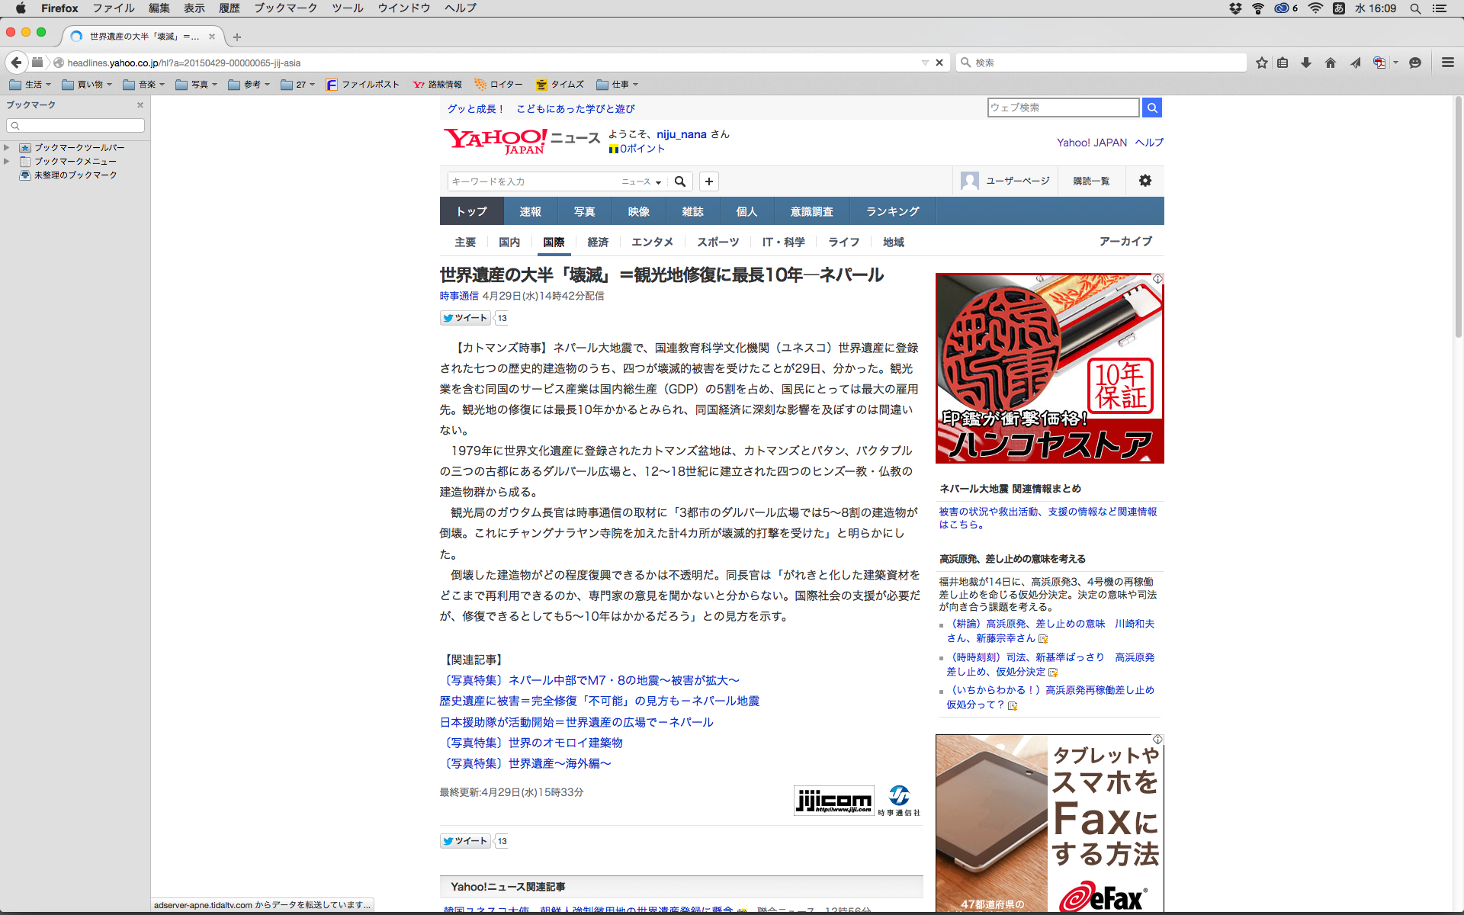Close the bookmarks sidebar panel
Image resolution: width=1464 pixels, height=915 pixels.
click(140, 105)
